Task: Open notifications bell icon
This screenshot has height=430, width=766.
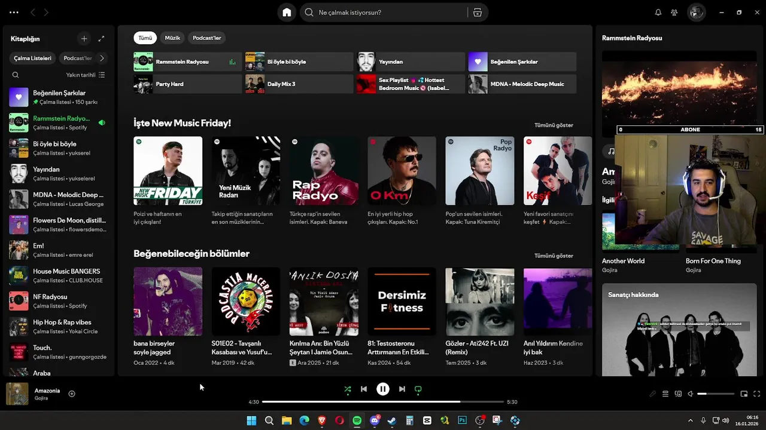Action: [658, 12]
